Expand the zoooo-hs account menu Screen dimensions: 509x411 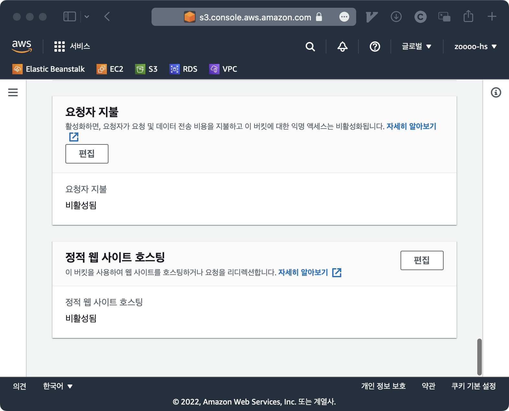[x=475, y=47]
